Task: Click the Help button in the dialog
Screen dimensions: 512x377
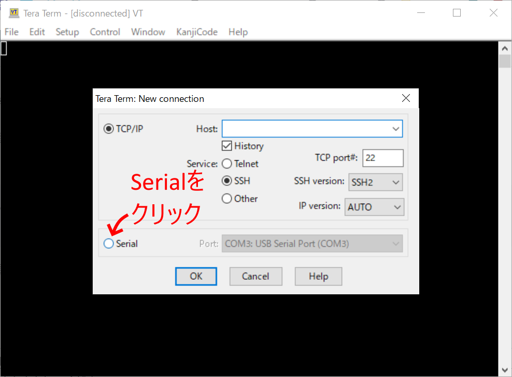Action: (x=318, y=276)
